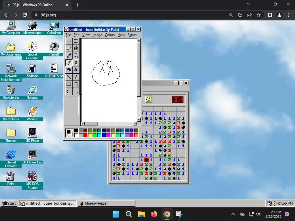This screenshot has width=295, height=221.
Task: Select the Winamp desktop shortcut
Action: [x=32, y=114]
